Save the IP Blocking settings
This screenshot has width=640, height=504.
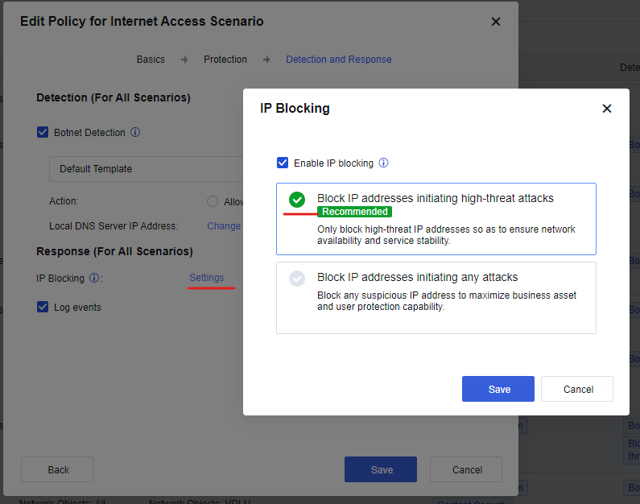click(498, 389)
